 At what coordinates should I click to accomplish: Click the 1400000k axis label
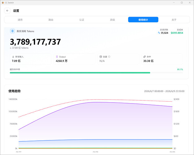[13, 99]
